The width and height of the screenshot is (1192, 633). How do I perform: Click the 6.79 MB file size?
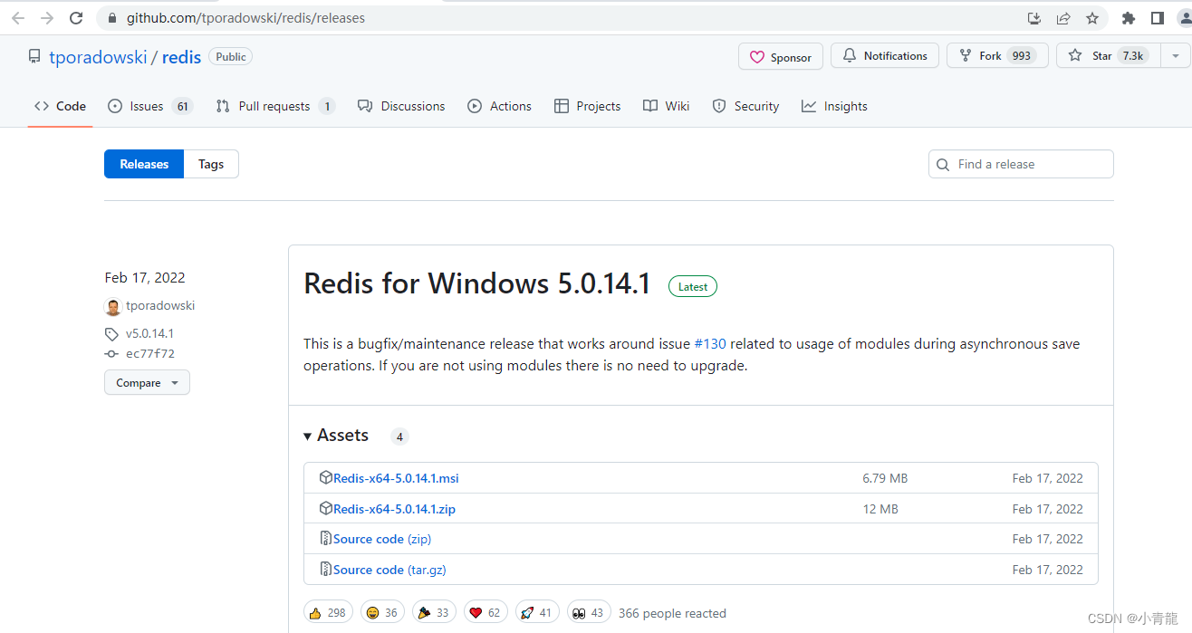click(x=885, y=478)
